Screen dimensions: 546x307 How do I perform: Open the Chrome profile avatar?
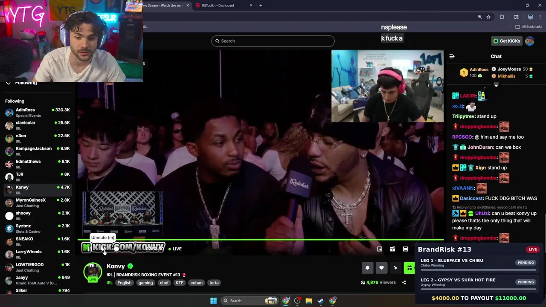pyautogui.click(x=530, y=17)
